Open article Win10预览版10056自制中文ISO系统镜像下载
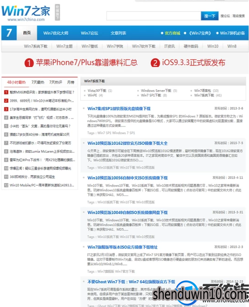Image resolution: width=249 pixels, height=307 pixels. pyautogui.click(x=127, y=178)
